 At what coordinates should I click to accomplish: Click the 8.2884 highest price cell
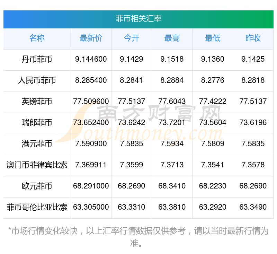click(x=172, y=80)
